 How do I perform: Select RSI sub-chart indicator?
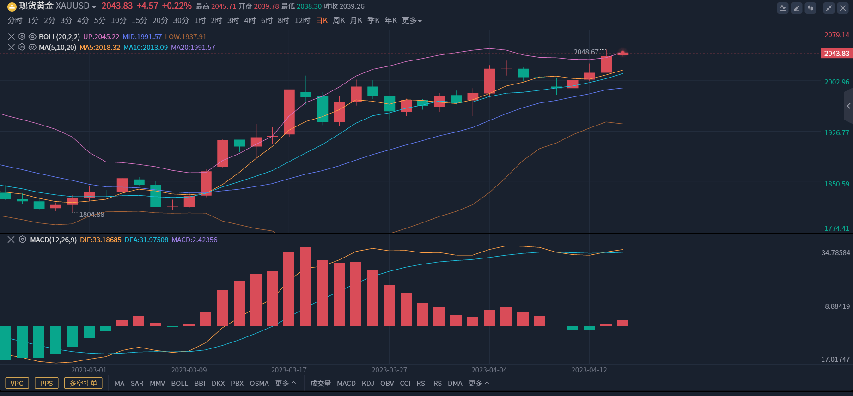(422, 384)
